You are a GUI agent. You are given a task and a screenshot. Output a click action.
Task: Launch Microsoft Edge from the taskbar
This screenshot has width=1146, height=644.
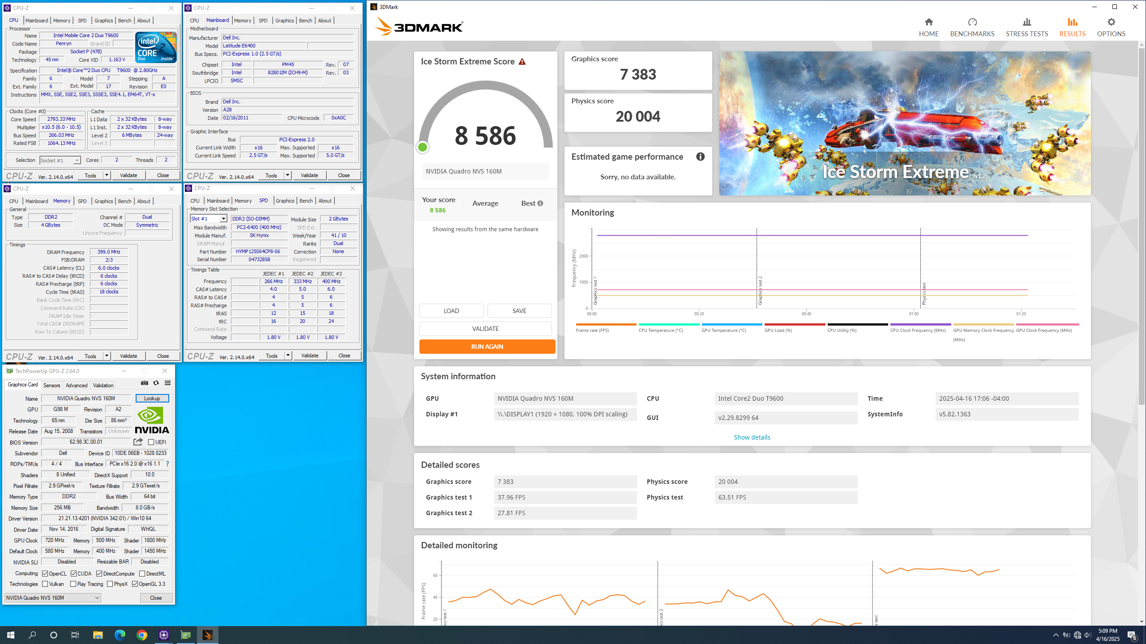120,635
